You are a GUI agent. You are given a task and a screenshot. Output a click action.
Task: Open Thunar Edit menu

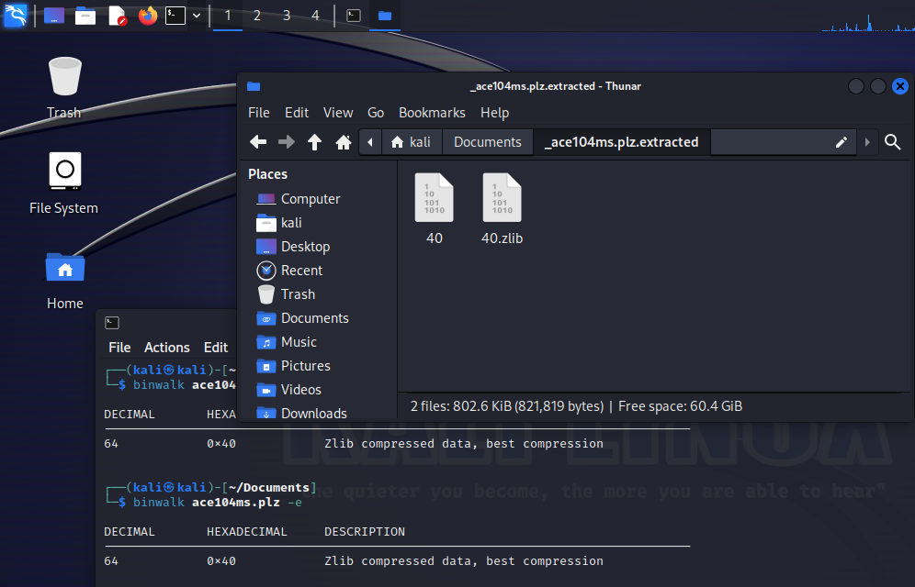point(297,113)
